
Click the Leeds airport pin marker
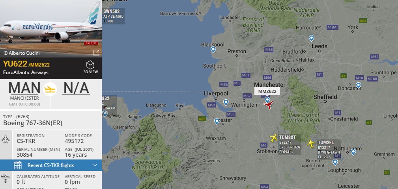(x=312, y=38)
